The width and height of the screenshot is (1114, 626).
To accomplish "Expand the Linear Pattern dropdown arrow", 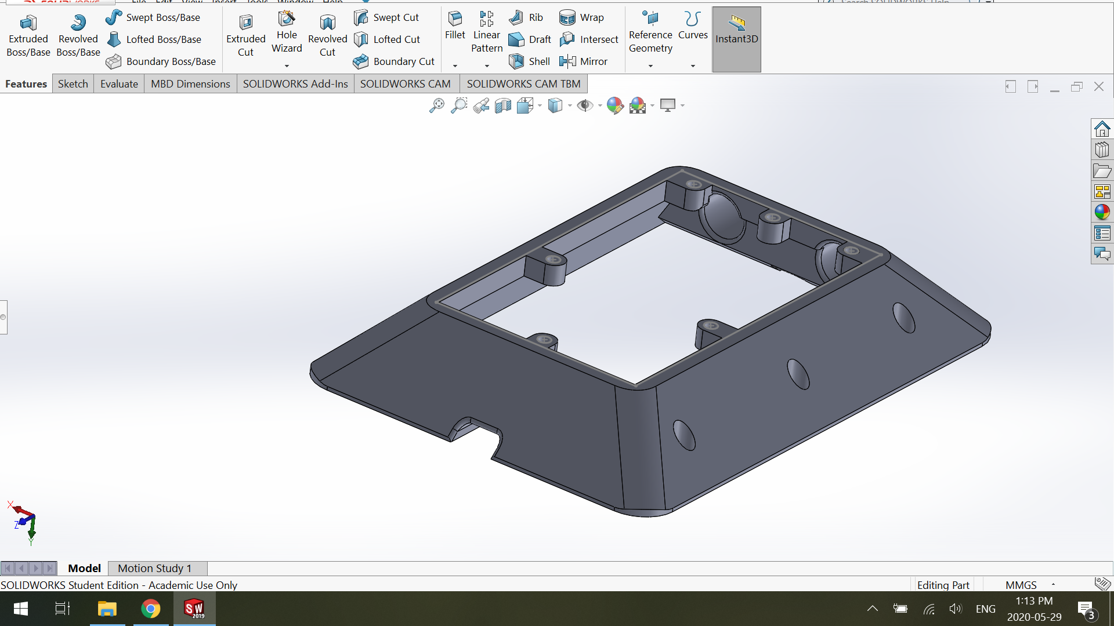I will point(487,66).
